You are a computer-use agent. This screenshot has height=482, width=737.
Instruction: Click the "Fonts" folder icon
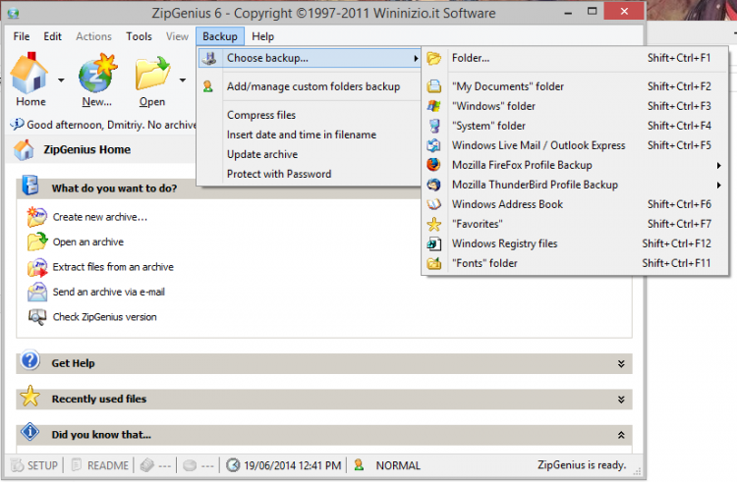click(x=433, y=263)
